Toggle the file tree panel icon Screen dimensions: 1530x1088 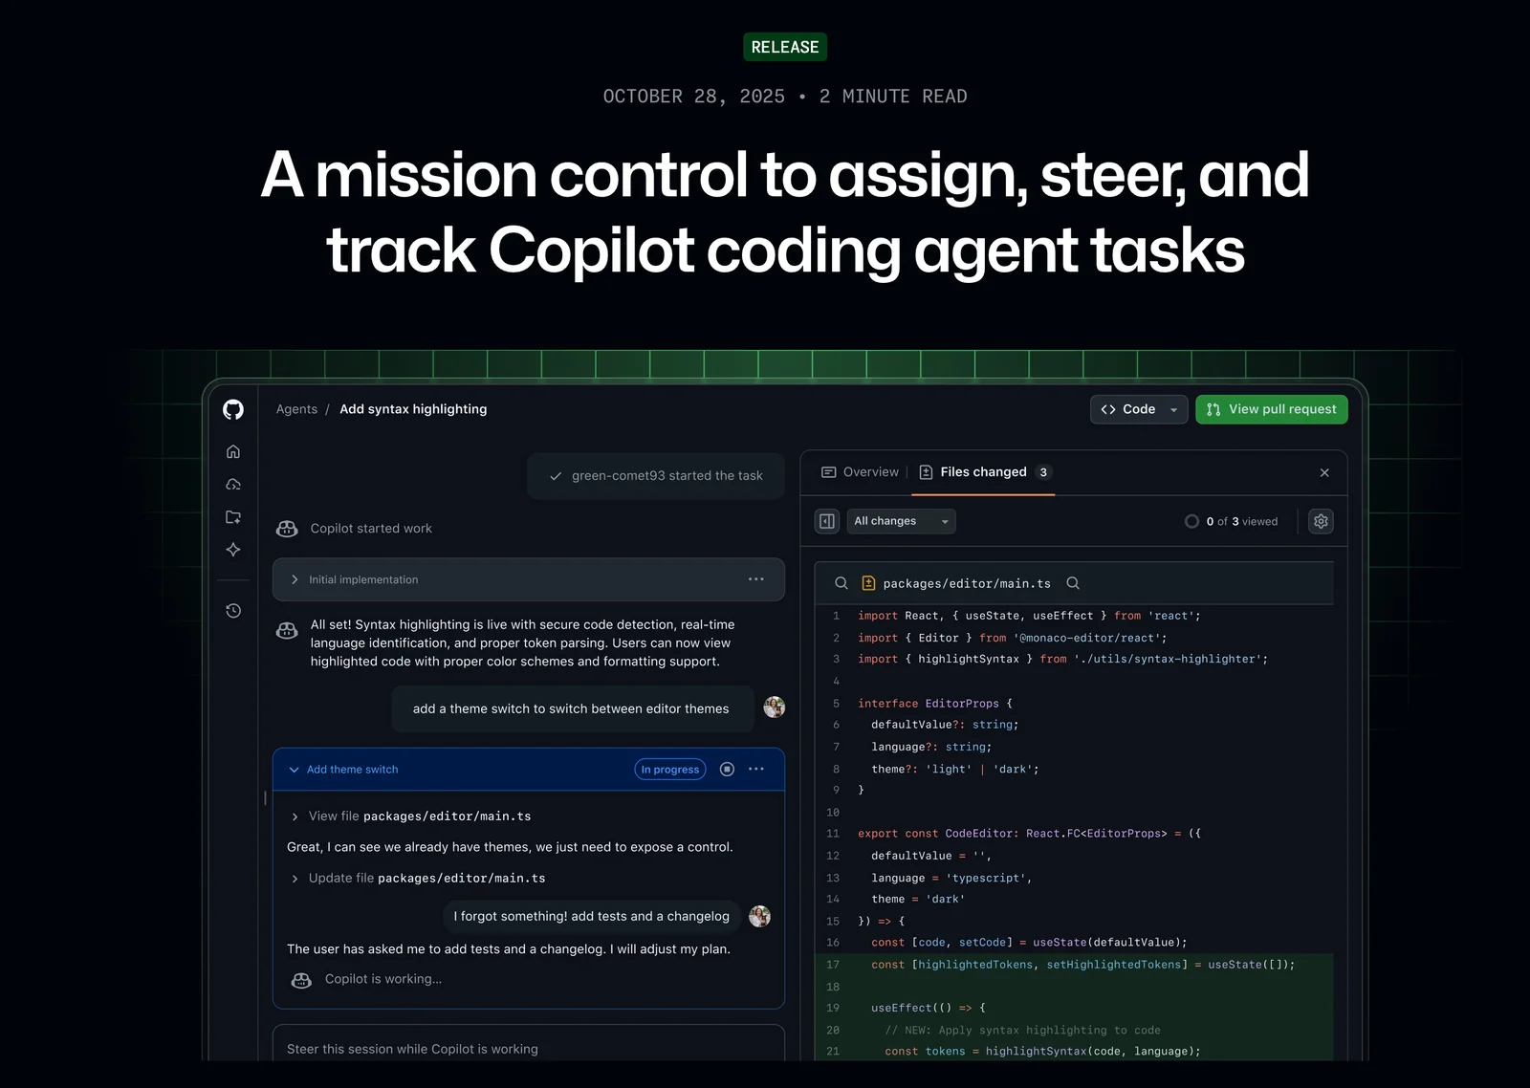tap(827, 521)
